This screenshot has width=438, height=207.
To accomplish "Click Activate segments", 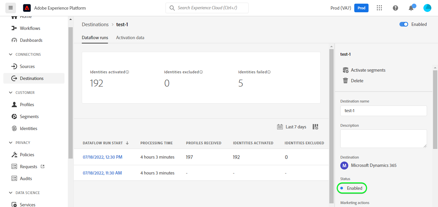I will pyautogui.click(x=368, y=70).
